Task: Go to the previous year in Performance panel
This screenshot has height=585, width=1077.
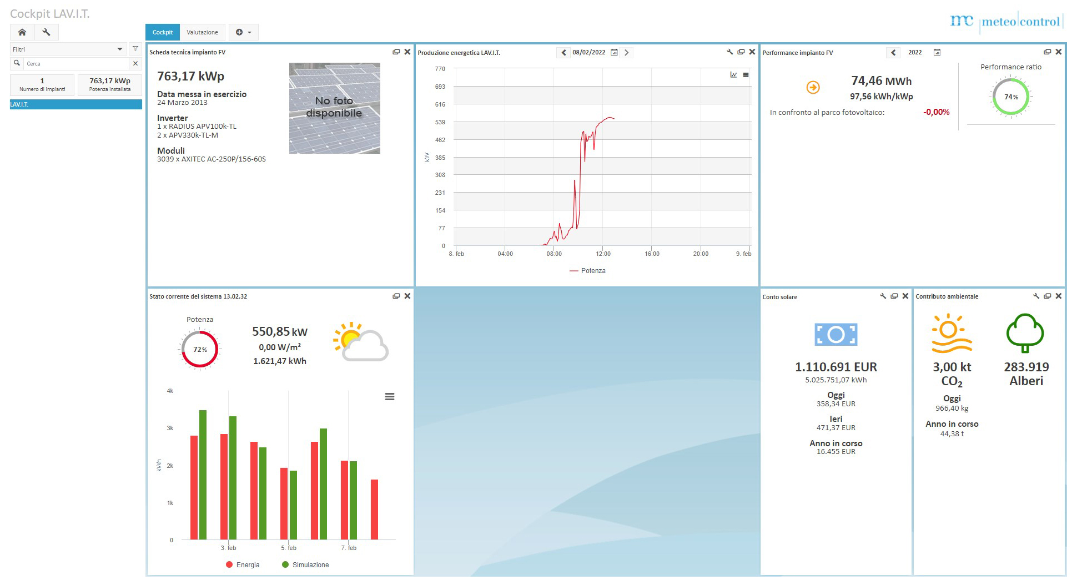Action: pyautogui.click(x=893, y=53)
